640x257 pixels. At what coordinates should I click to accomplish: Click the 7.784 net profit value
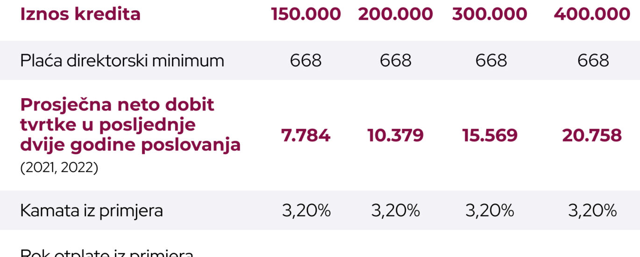pyautogui.click(x=306, y=136)
